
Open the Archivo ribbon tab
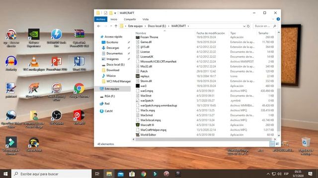click(x=101, y=19)
